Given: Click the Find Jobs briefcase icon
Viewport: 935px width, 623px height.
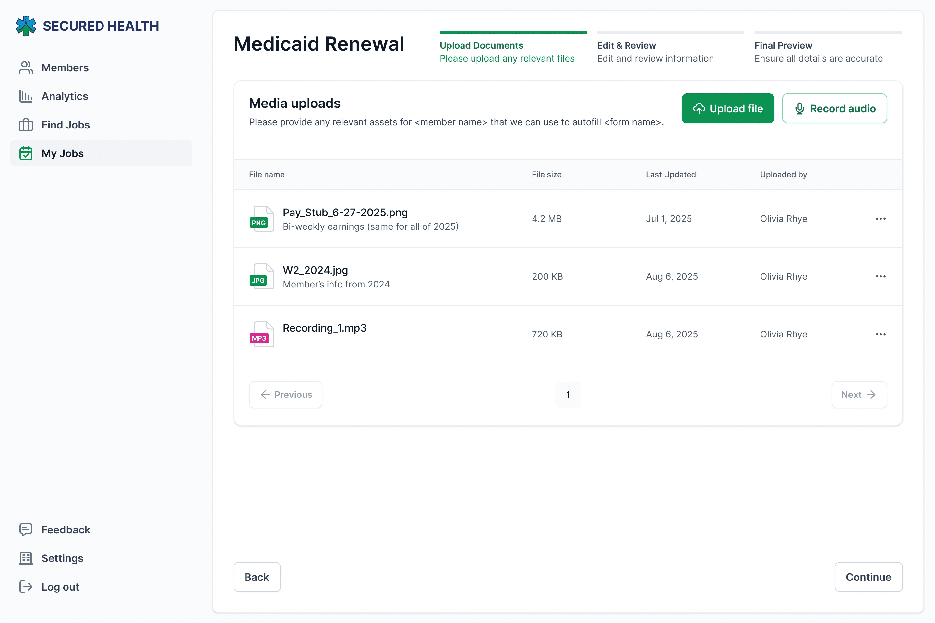Looking at the screenshot, I should 26,125.
